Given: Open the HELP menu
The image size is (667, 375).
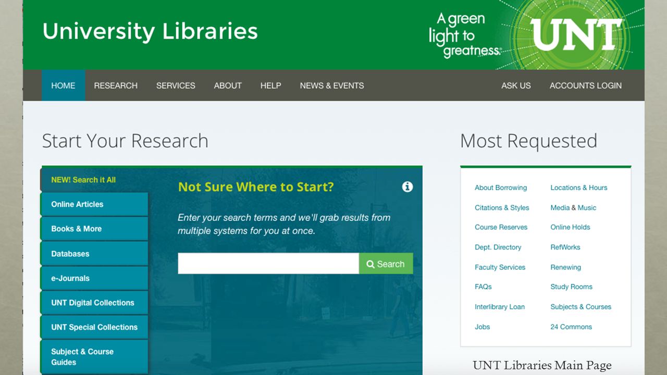Looking at the screenshot, I should click(270, 85).
